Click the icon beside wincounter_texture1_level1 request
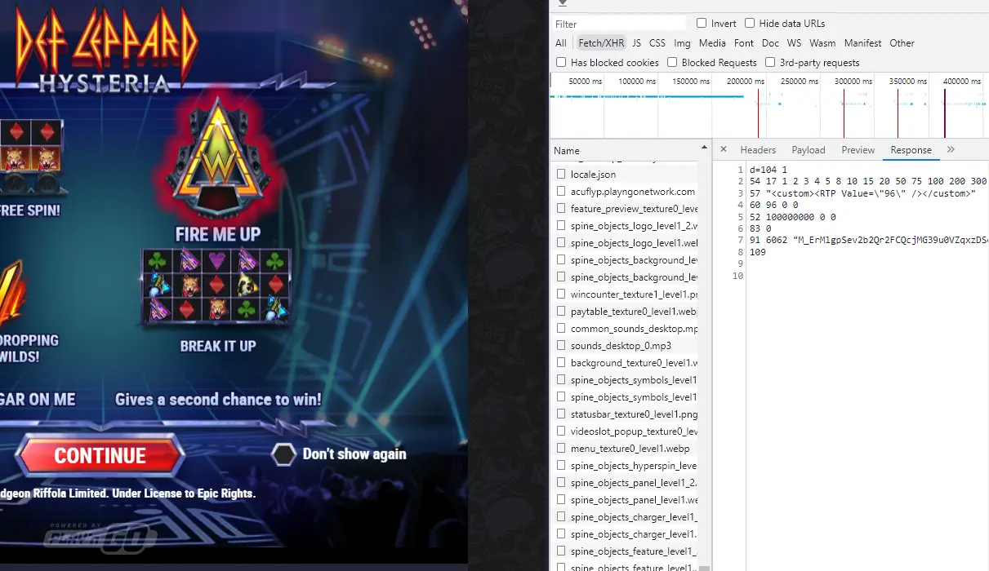 [x=561, y=294]
